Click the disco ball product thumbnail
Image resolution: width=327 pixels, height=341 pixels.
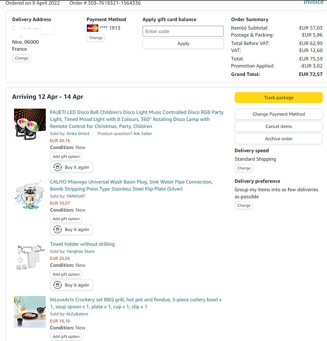tap(30, 124)
